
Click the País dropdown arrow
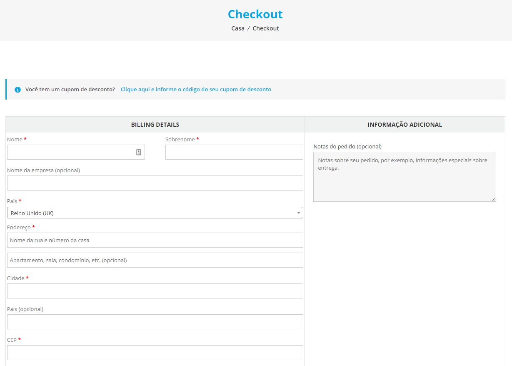[x=298, y=213]
